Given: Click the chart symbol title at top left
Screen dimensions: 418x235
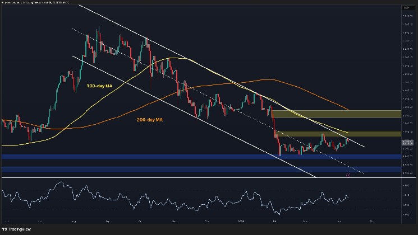Looking at the screenshot, I should point(34,3).
